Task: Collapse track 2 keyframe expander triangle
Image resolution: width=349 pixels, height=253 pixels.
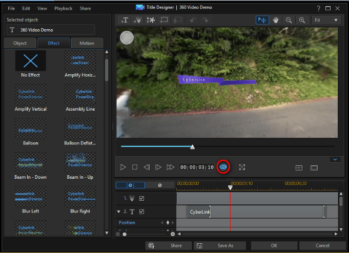Action: pos(118,212)
